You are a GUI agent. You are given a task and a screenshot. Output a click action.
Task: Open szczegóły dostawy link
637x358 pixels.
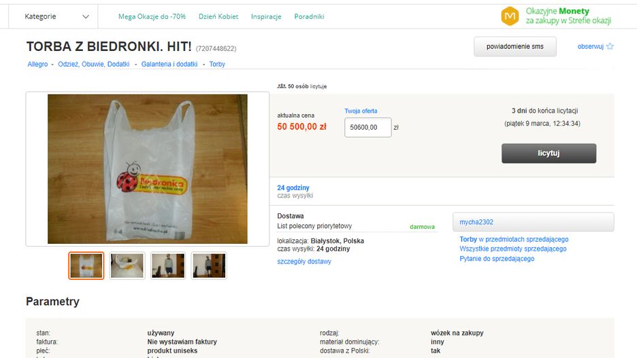304,262
